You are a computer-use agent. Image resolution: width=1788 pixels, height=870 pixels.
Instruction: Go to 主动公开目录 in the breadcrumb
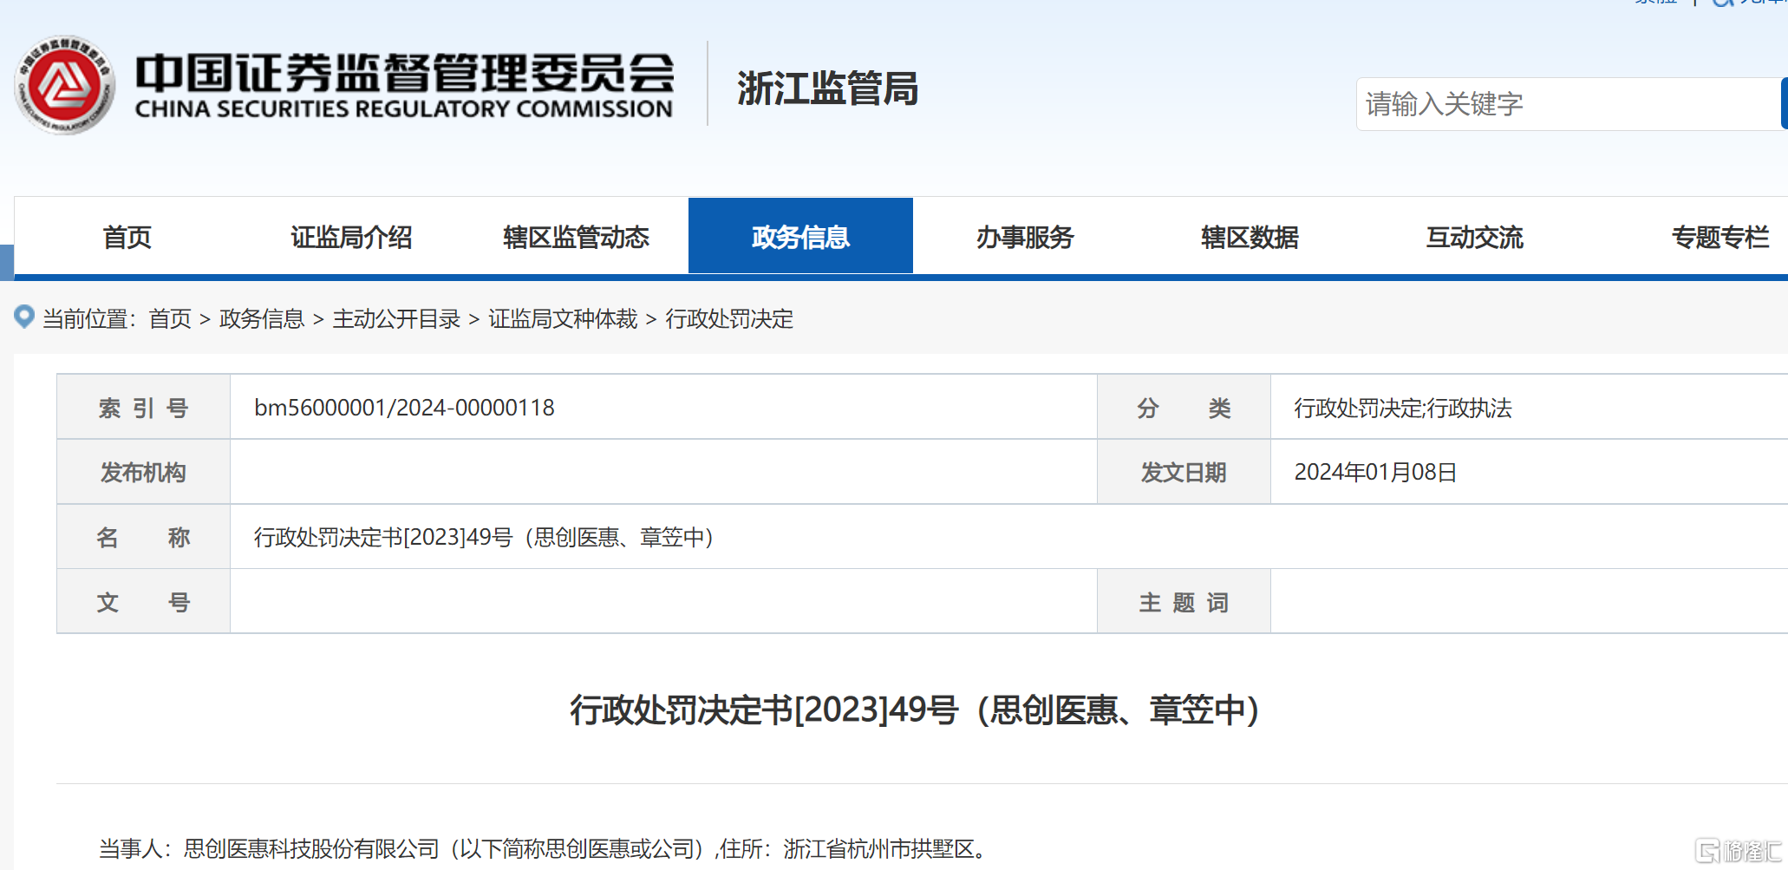[396, 319]
